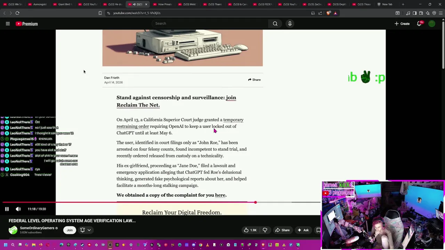Viewport: 445px width, 250px height.
Task: Click the article Share button
Action: coord(254,80)
